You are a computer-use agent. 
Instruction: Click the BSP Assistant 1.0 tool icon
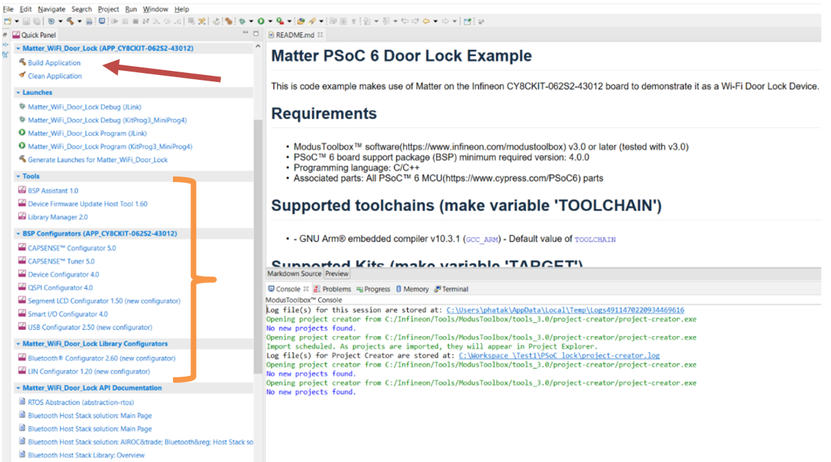[22, 190]
